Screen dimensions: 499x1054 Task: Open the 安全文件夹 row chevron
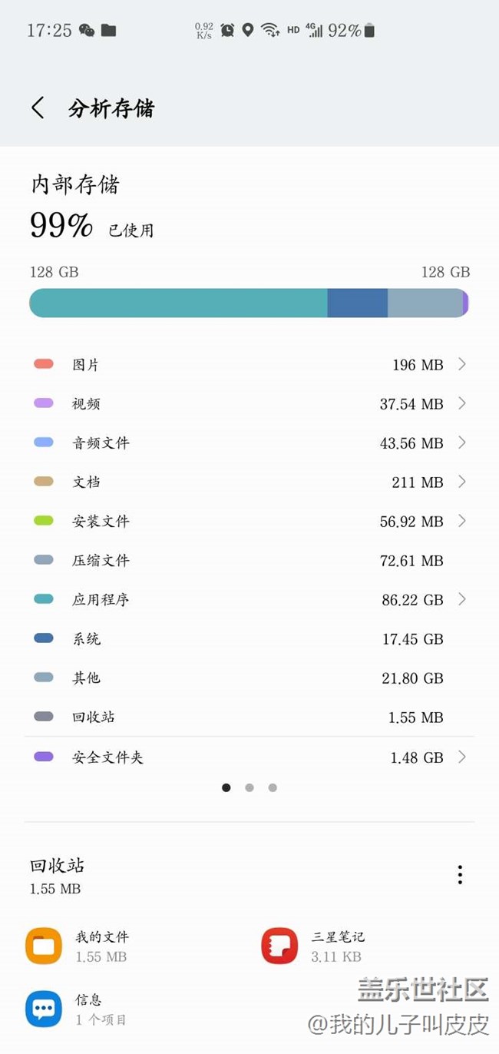(461, 757)
